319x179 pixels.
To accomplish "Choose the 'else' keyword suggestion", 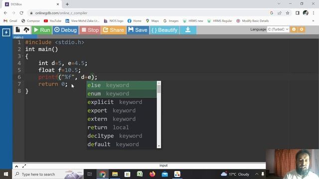I will pyautogui.click(x=122, y=85).
